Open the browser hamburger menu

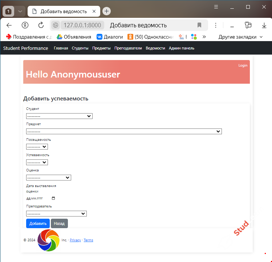tap(216, 7)
